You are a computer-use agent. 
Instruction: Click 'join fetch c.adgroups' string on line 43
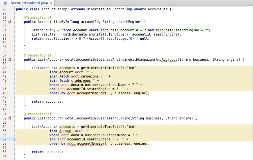click(71, 81)
